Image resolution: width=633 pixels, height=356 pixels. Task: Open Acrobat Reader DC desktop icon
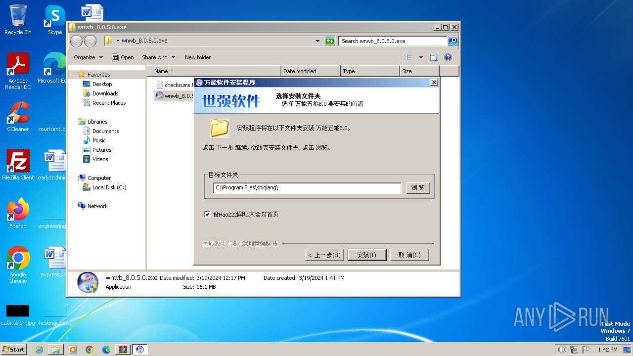tap(18, 71)
